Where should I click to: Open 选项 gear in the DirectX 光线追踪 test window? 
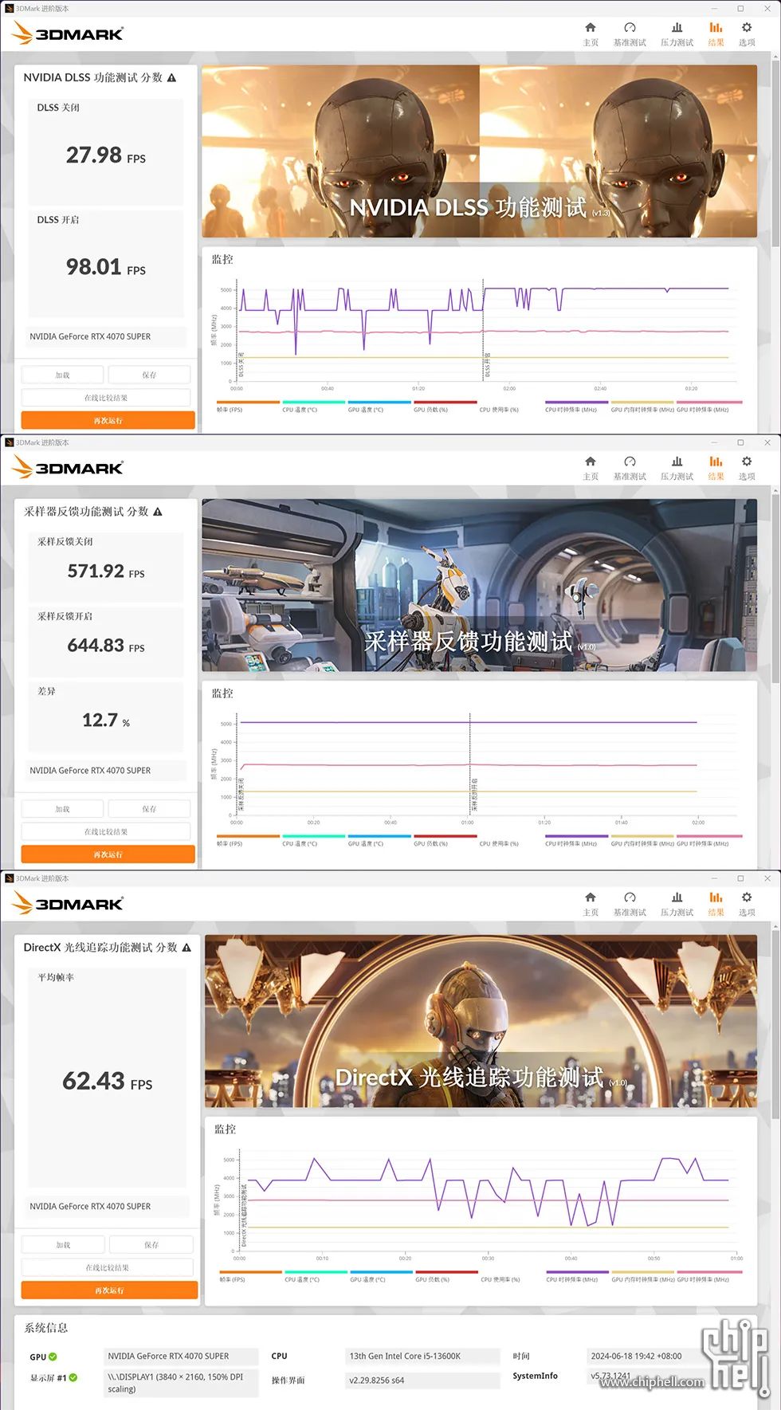click(x=747, y=904)
